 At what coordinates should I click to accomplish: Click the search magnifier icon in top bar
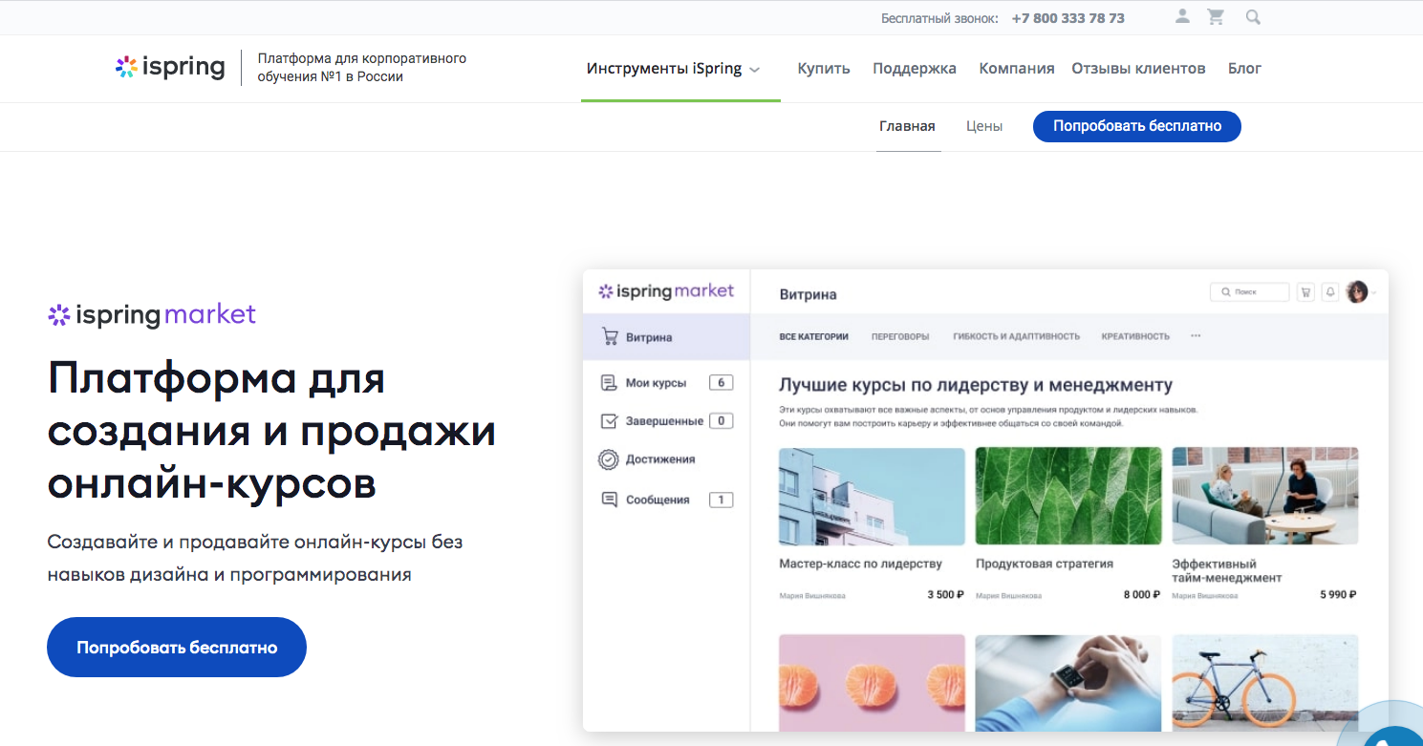1253,16
